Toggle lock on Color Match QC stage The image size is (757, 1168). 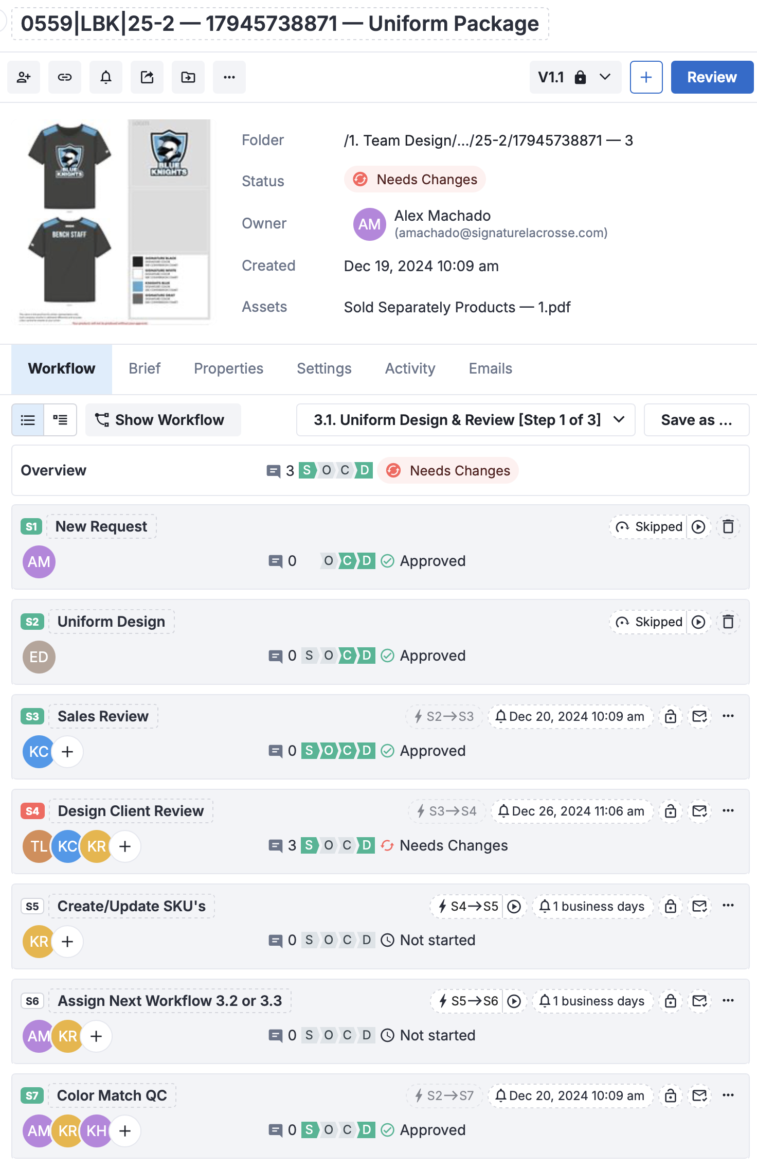click(x=670, y=1095)
